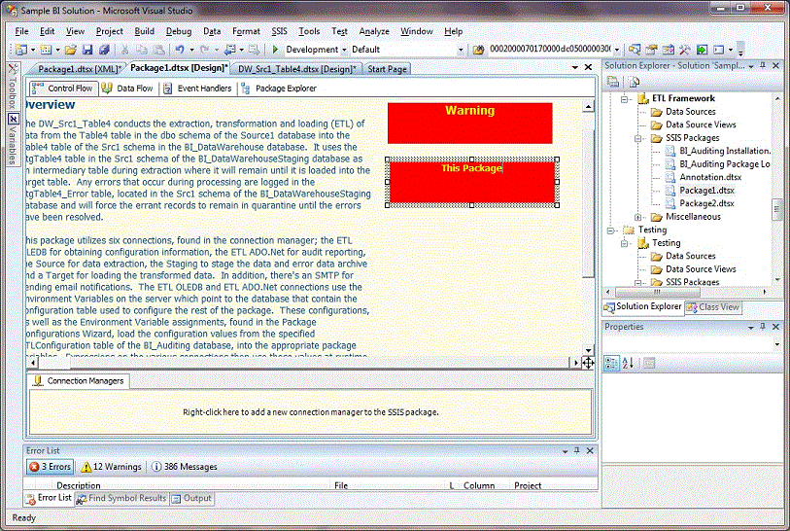Switch to the Output tab
The height and width of the screenshot is (531, 790).
click(x=192, y=498)
